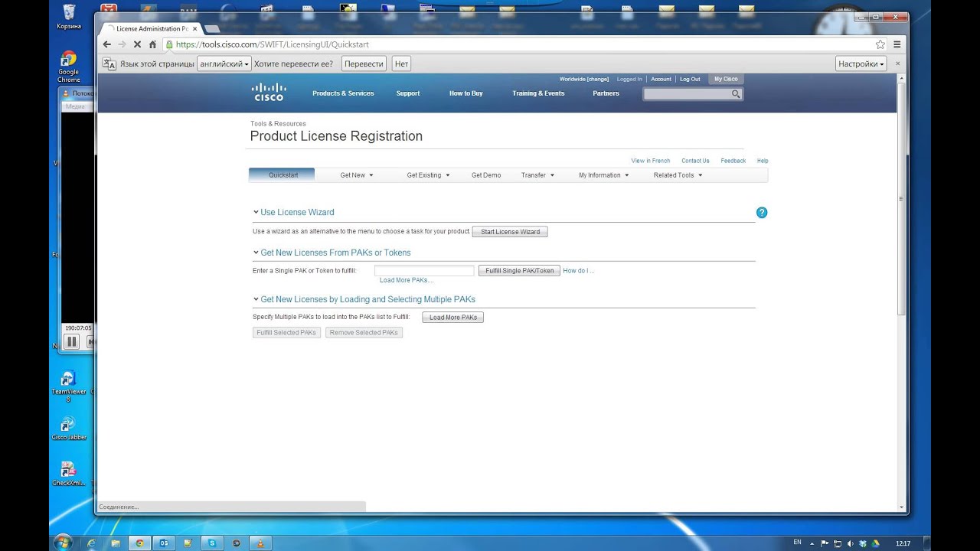This screenshot has height=551, width=980.
Task: Bookmark this page with the star icon
Action: coord(880,44)
